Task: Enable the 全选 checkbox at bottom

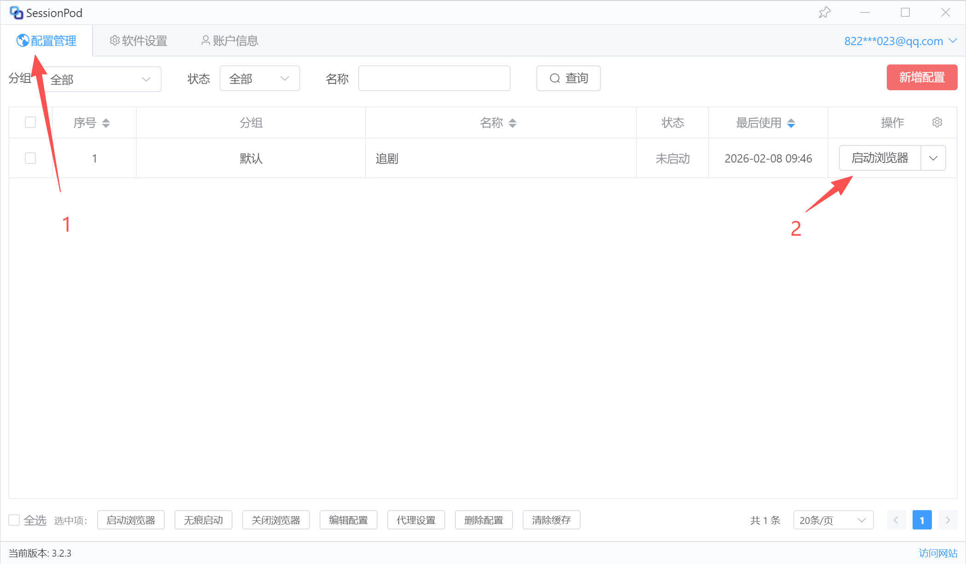Action: point(14,520)
